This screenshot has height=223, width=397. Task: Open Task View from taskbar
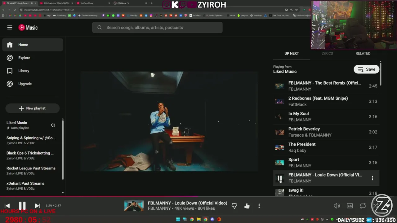tap(185, 220)
